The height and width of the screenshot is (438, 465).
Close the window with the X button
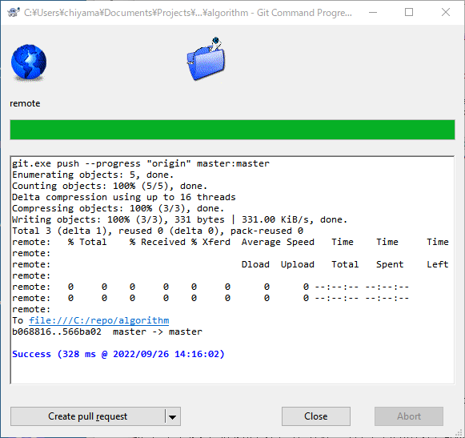pos(446,13)
